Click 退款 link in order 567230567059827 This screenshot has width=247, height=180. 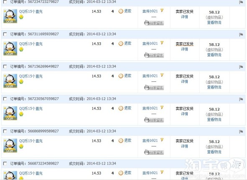[128, 108]
